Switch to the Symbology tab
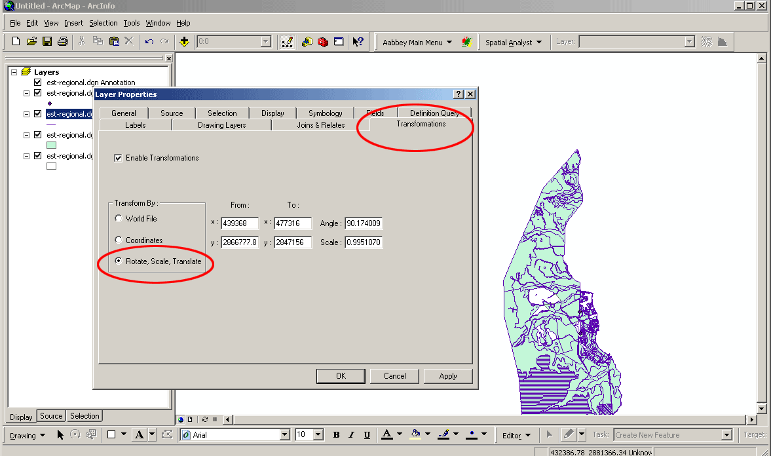 click(325, 113)
